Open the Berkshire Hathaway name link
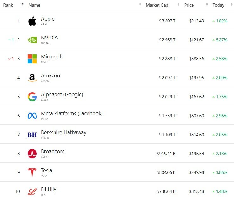The height and width of the screenshot is (199, 234). (63, 133)
